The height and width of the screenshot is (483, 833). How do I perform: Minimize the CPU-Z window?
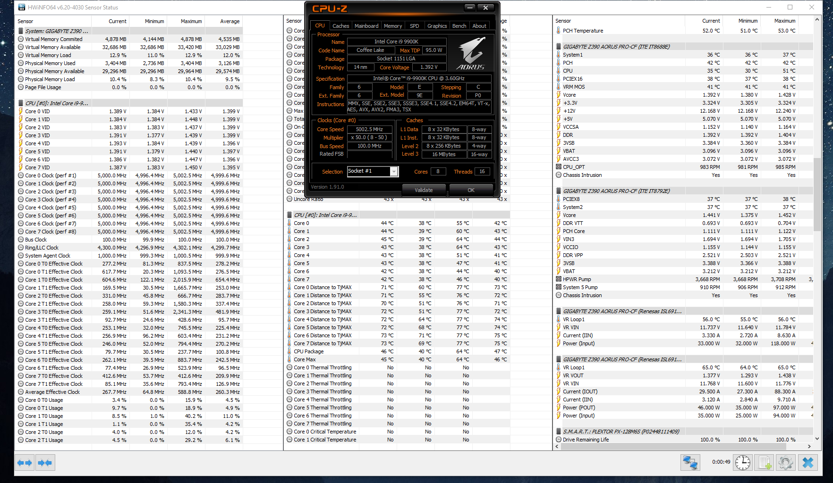tap(470, 8)
